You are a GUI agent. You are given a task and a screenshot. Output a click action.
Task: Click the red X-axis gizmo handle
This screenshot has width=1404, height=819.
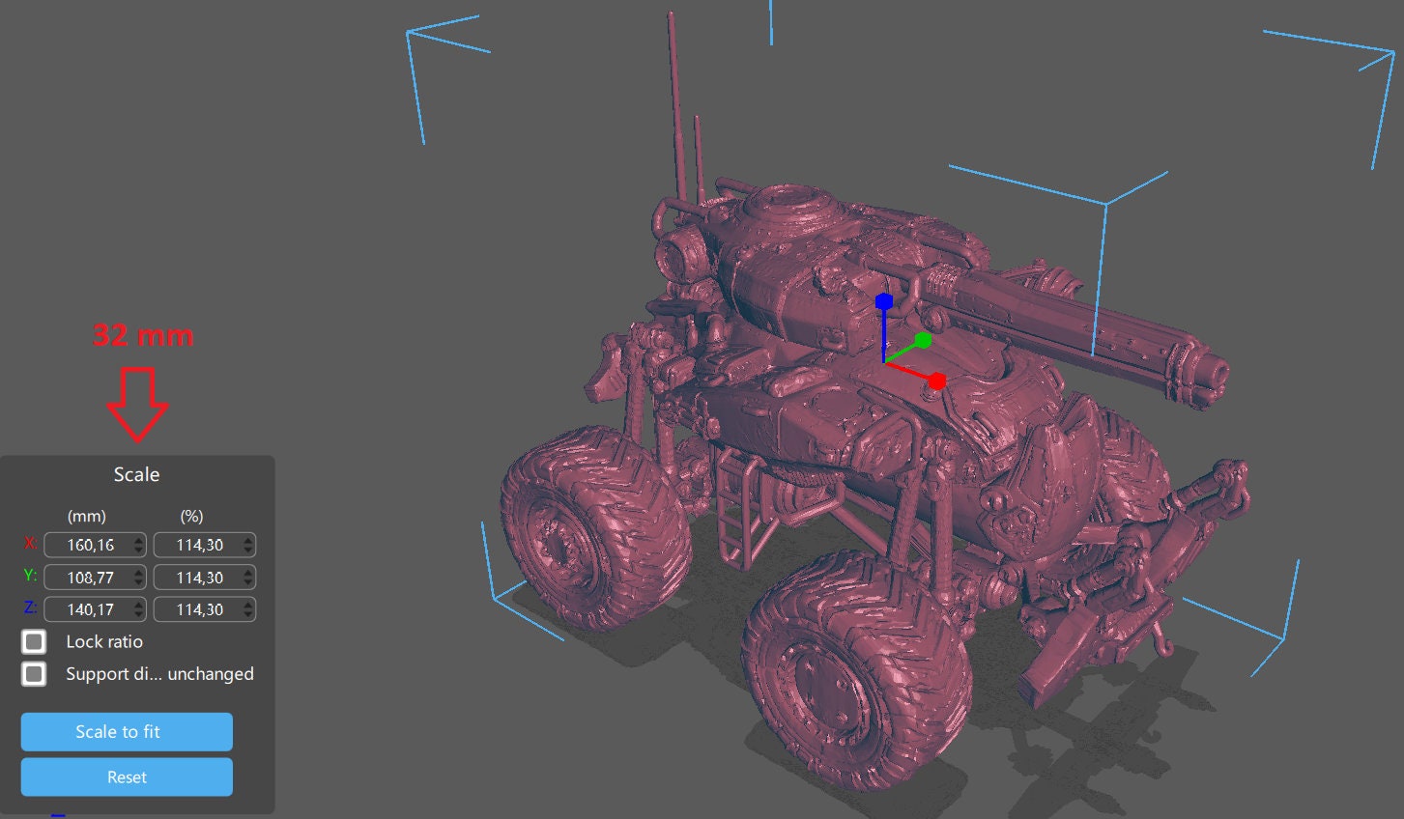936,381
